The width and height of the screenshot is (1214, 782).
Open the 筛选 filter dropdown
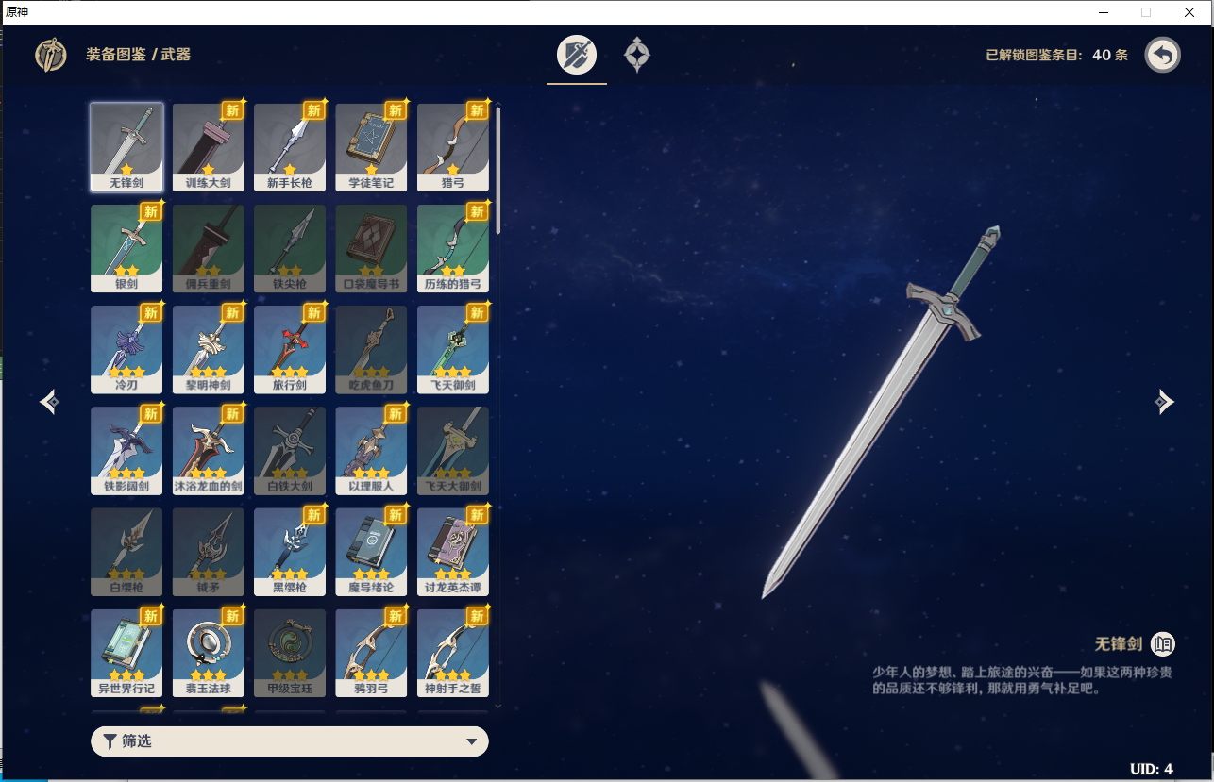coord(290,741)
